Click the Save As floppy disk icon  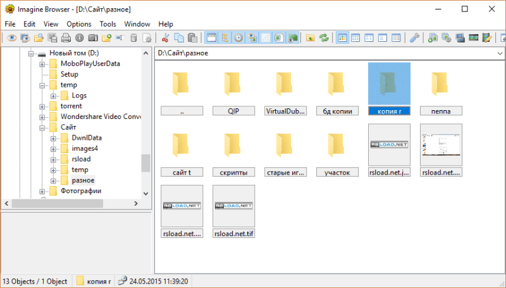click(52, 38)
